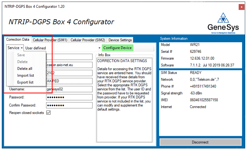The width and height of the screenshot is (247, 150).
Task: Open the Cellular Provider (SIM1) tab
Action: click(x=50, y=40)
